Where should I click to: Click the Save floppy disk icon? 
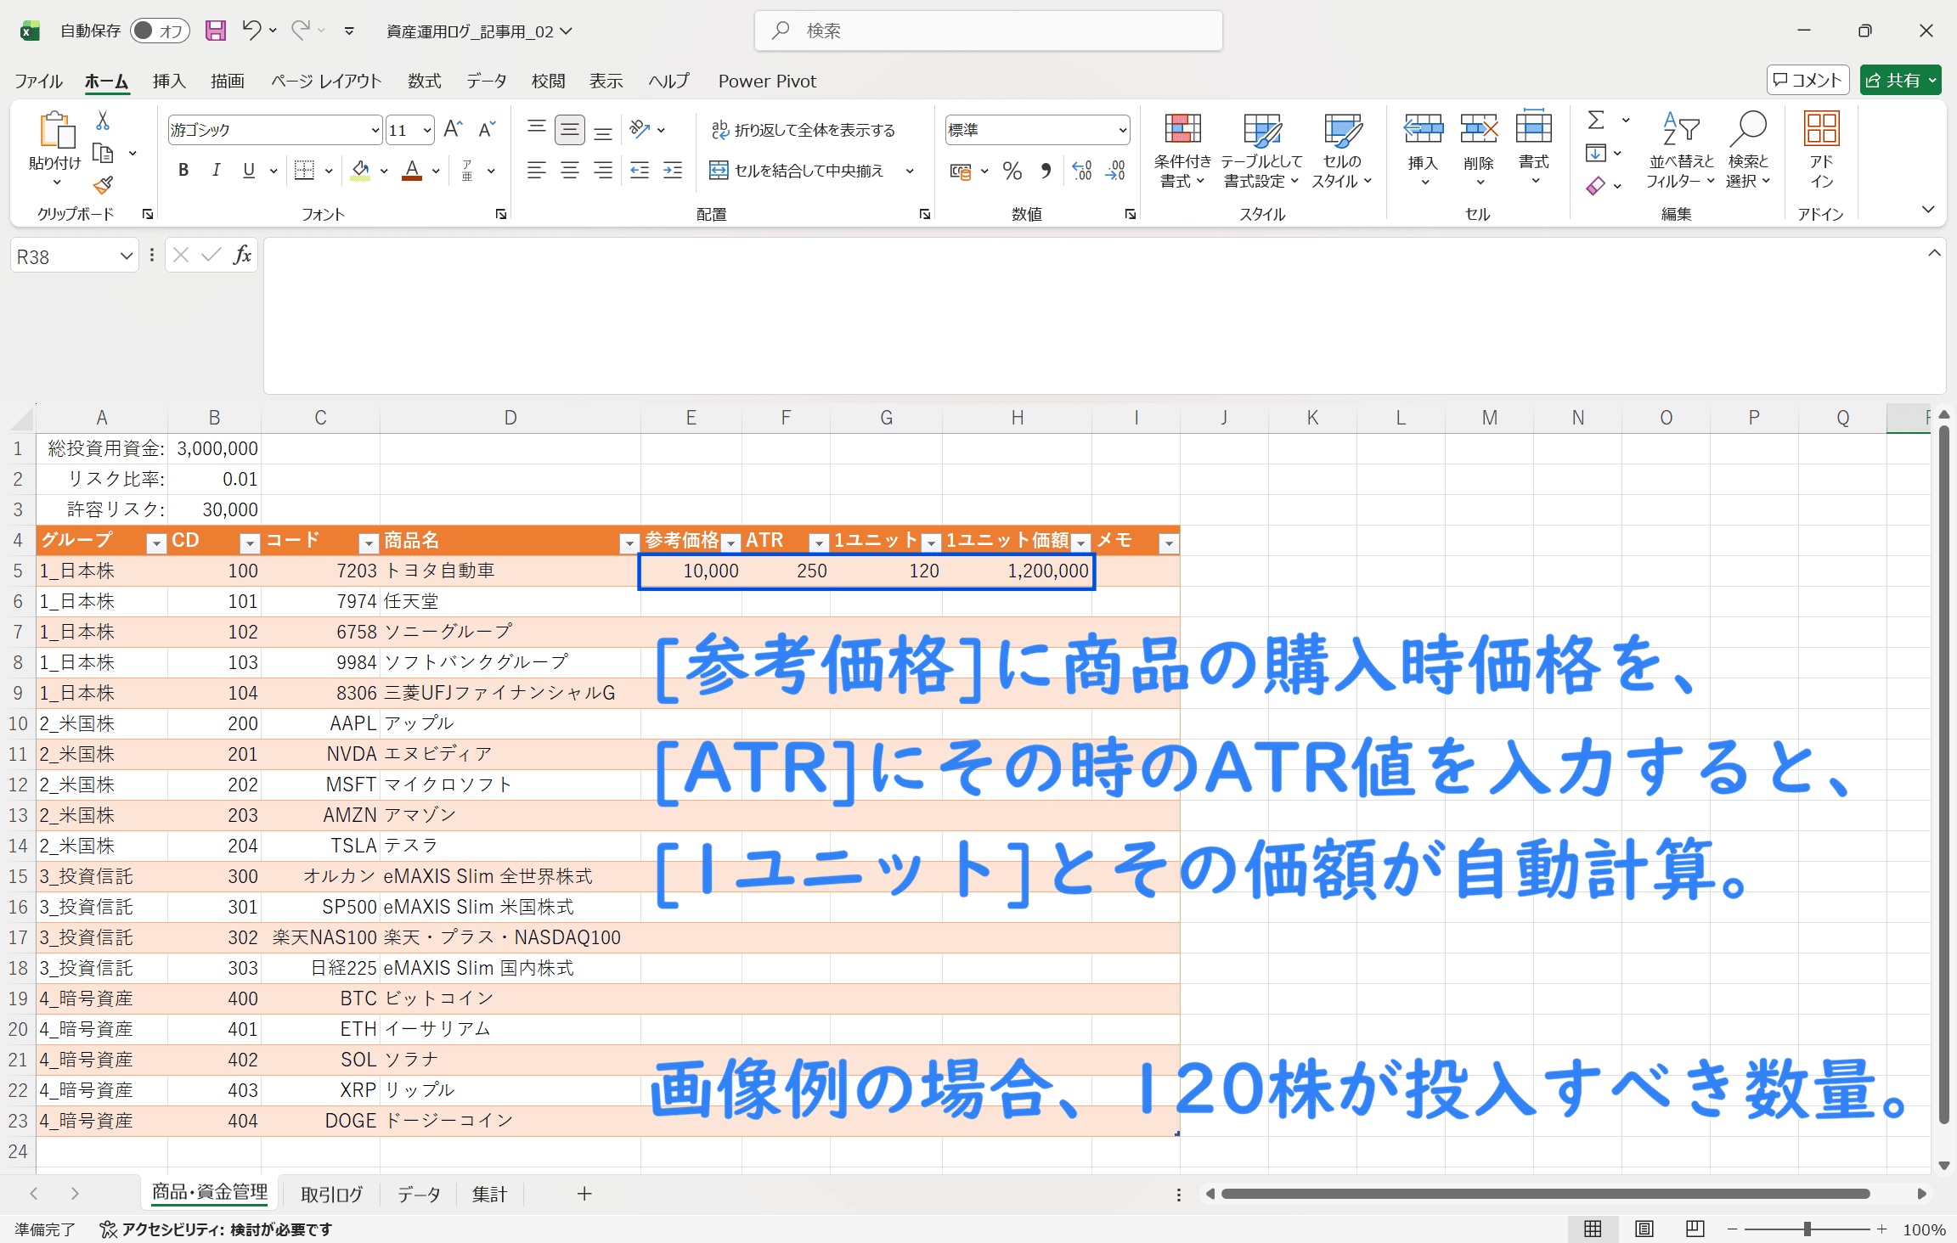click(x=216, y=31)
